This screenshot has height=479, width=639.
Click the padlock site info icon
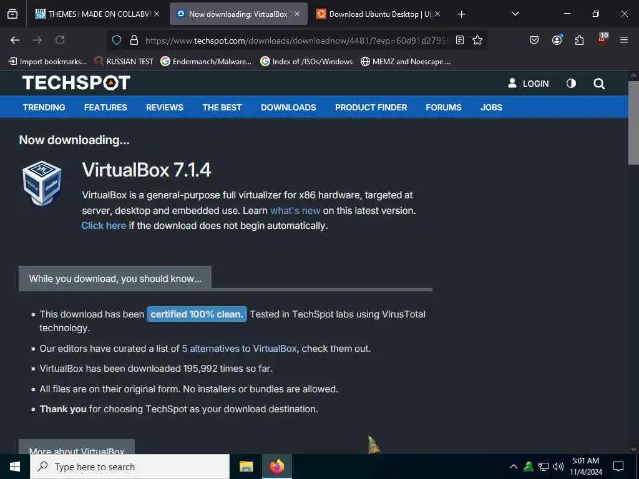click(x=134, y=40)
